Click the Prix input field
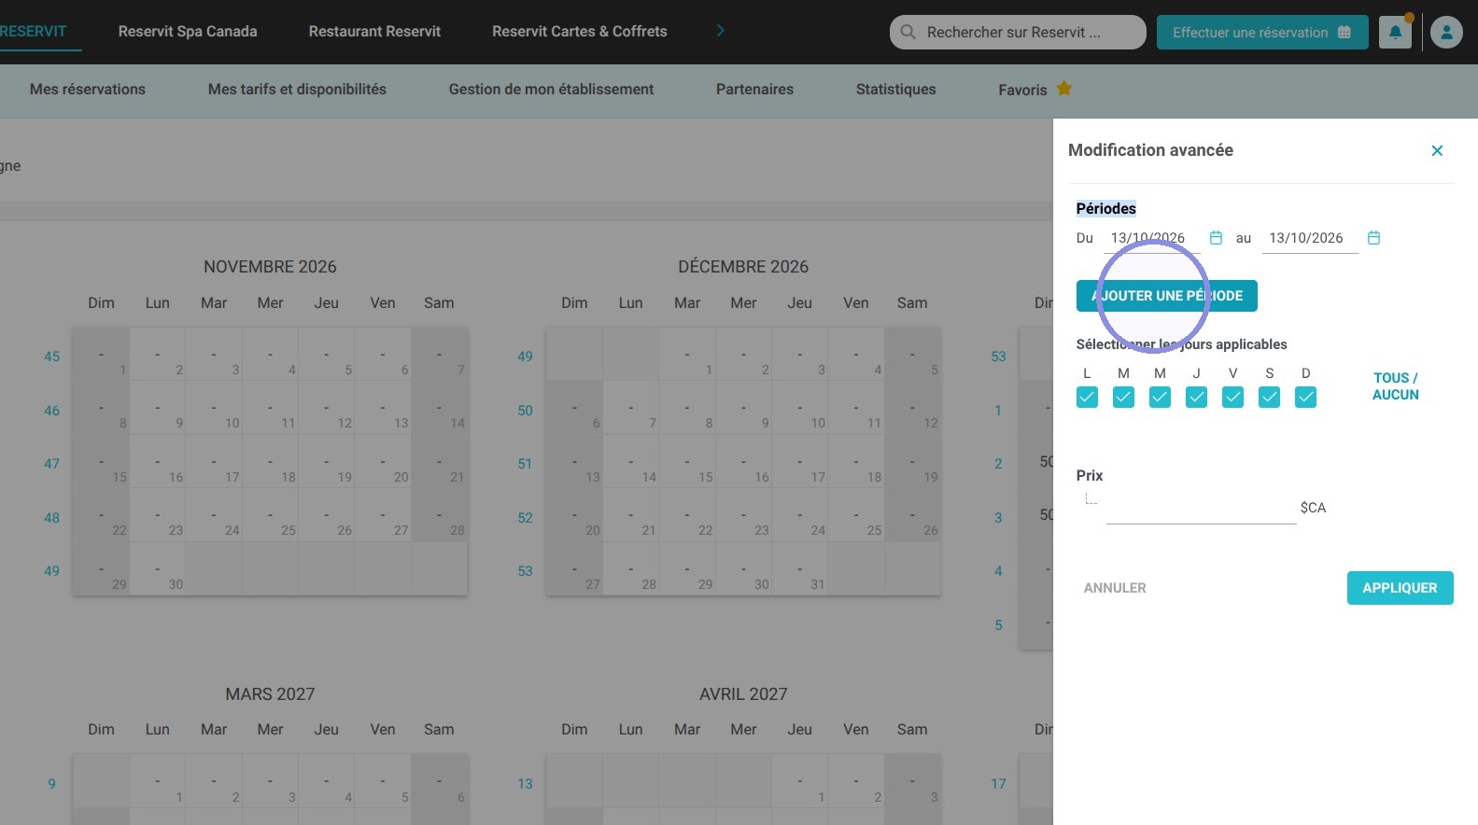This screenshot has width=1478, height=825. (x=1201, y=508)
